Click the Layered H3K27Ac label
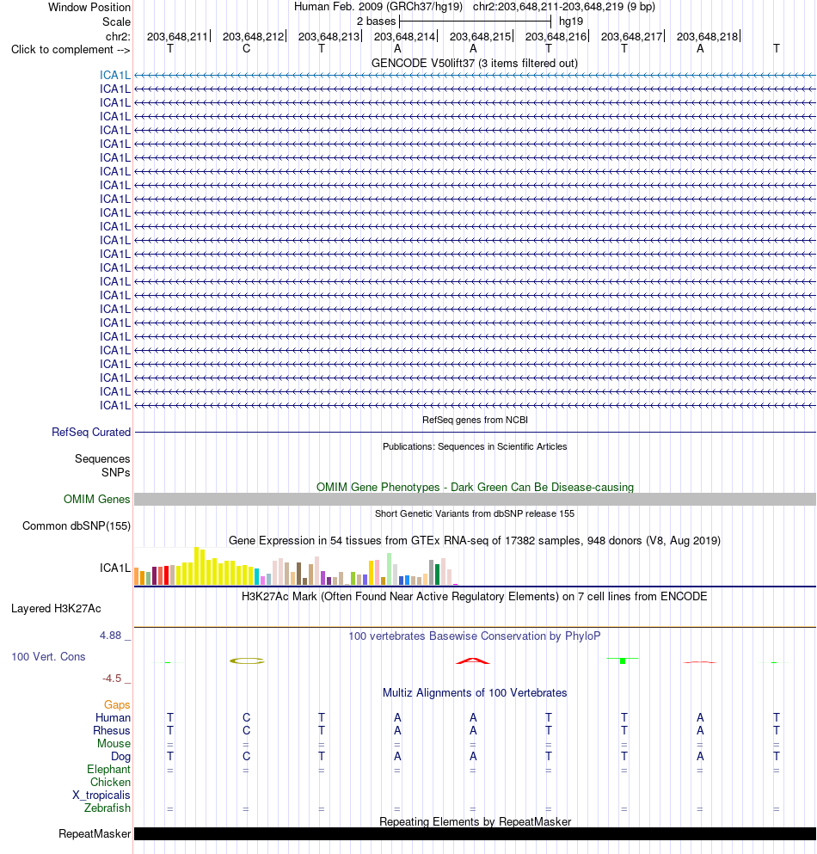This screenshot has height=854, width=817. click(56, 608)
